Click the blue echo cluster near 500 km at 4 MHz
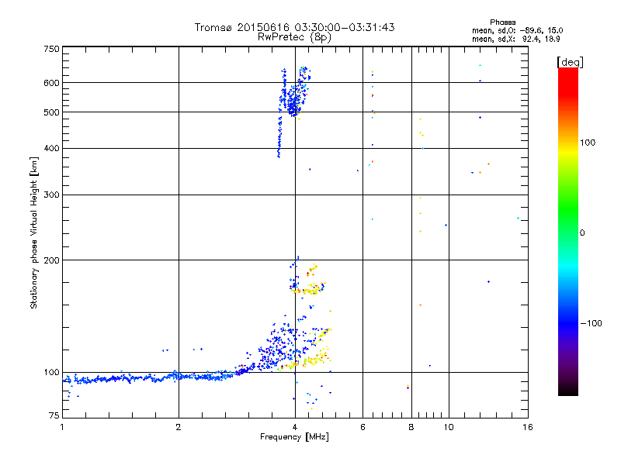Screen dimensions: 621x465 click(x=293, y=101)
